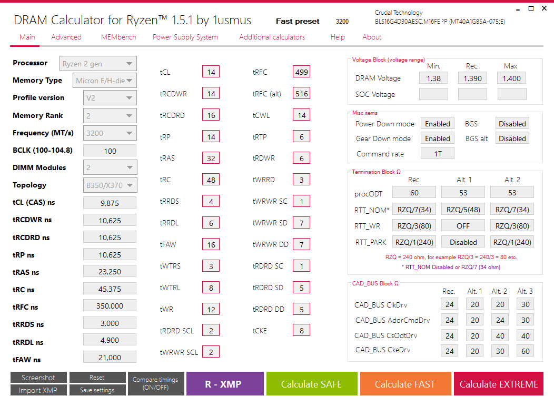Image resolution: width=554 pixels, height=406 pixels.
Task: Switch to the Advanced tab
Action: pos(66,37)
